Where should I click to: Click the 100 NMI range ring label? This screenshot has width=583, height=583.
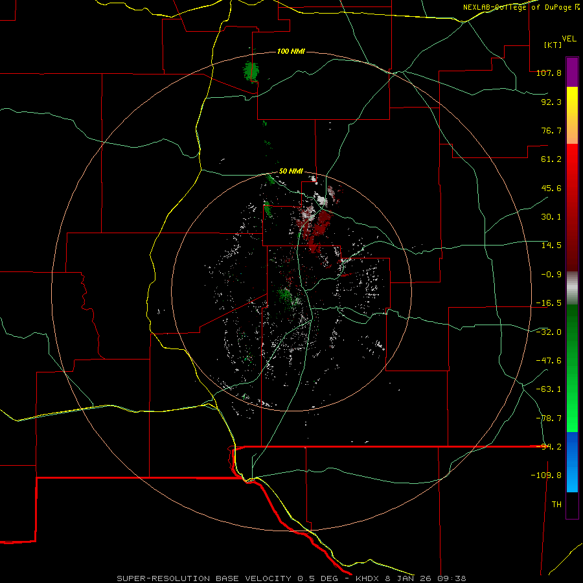click(x=291, y=51)
